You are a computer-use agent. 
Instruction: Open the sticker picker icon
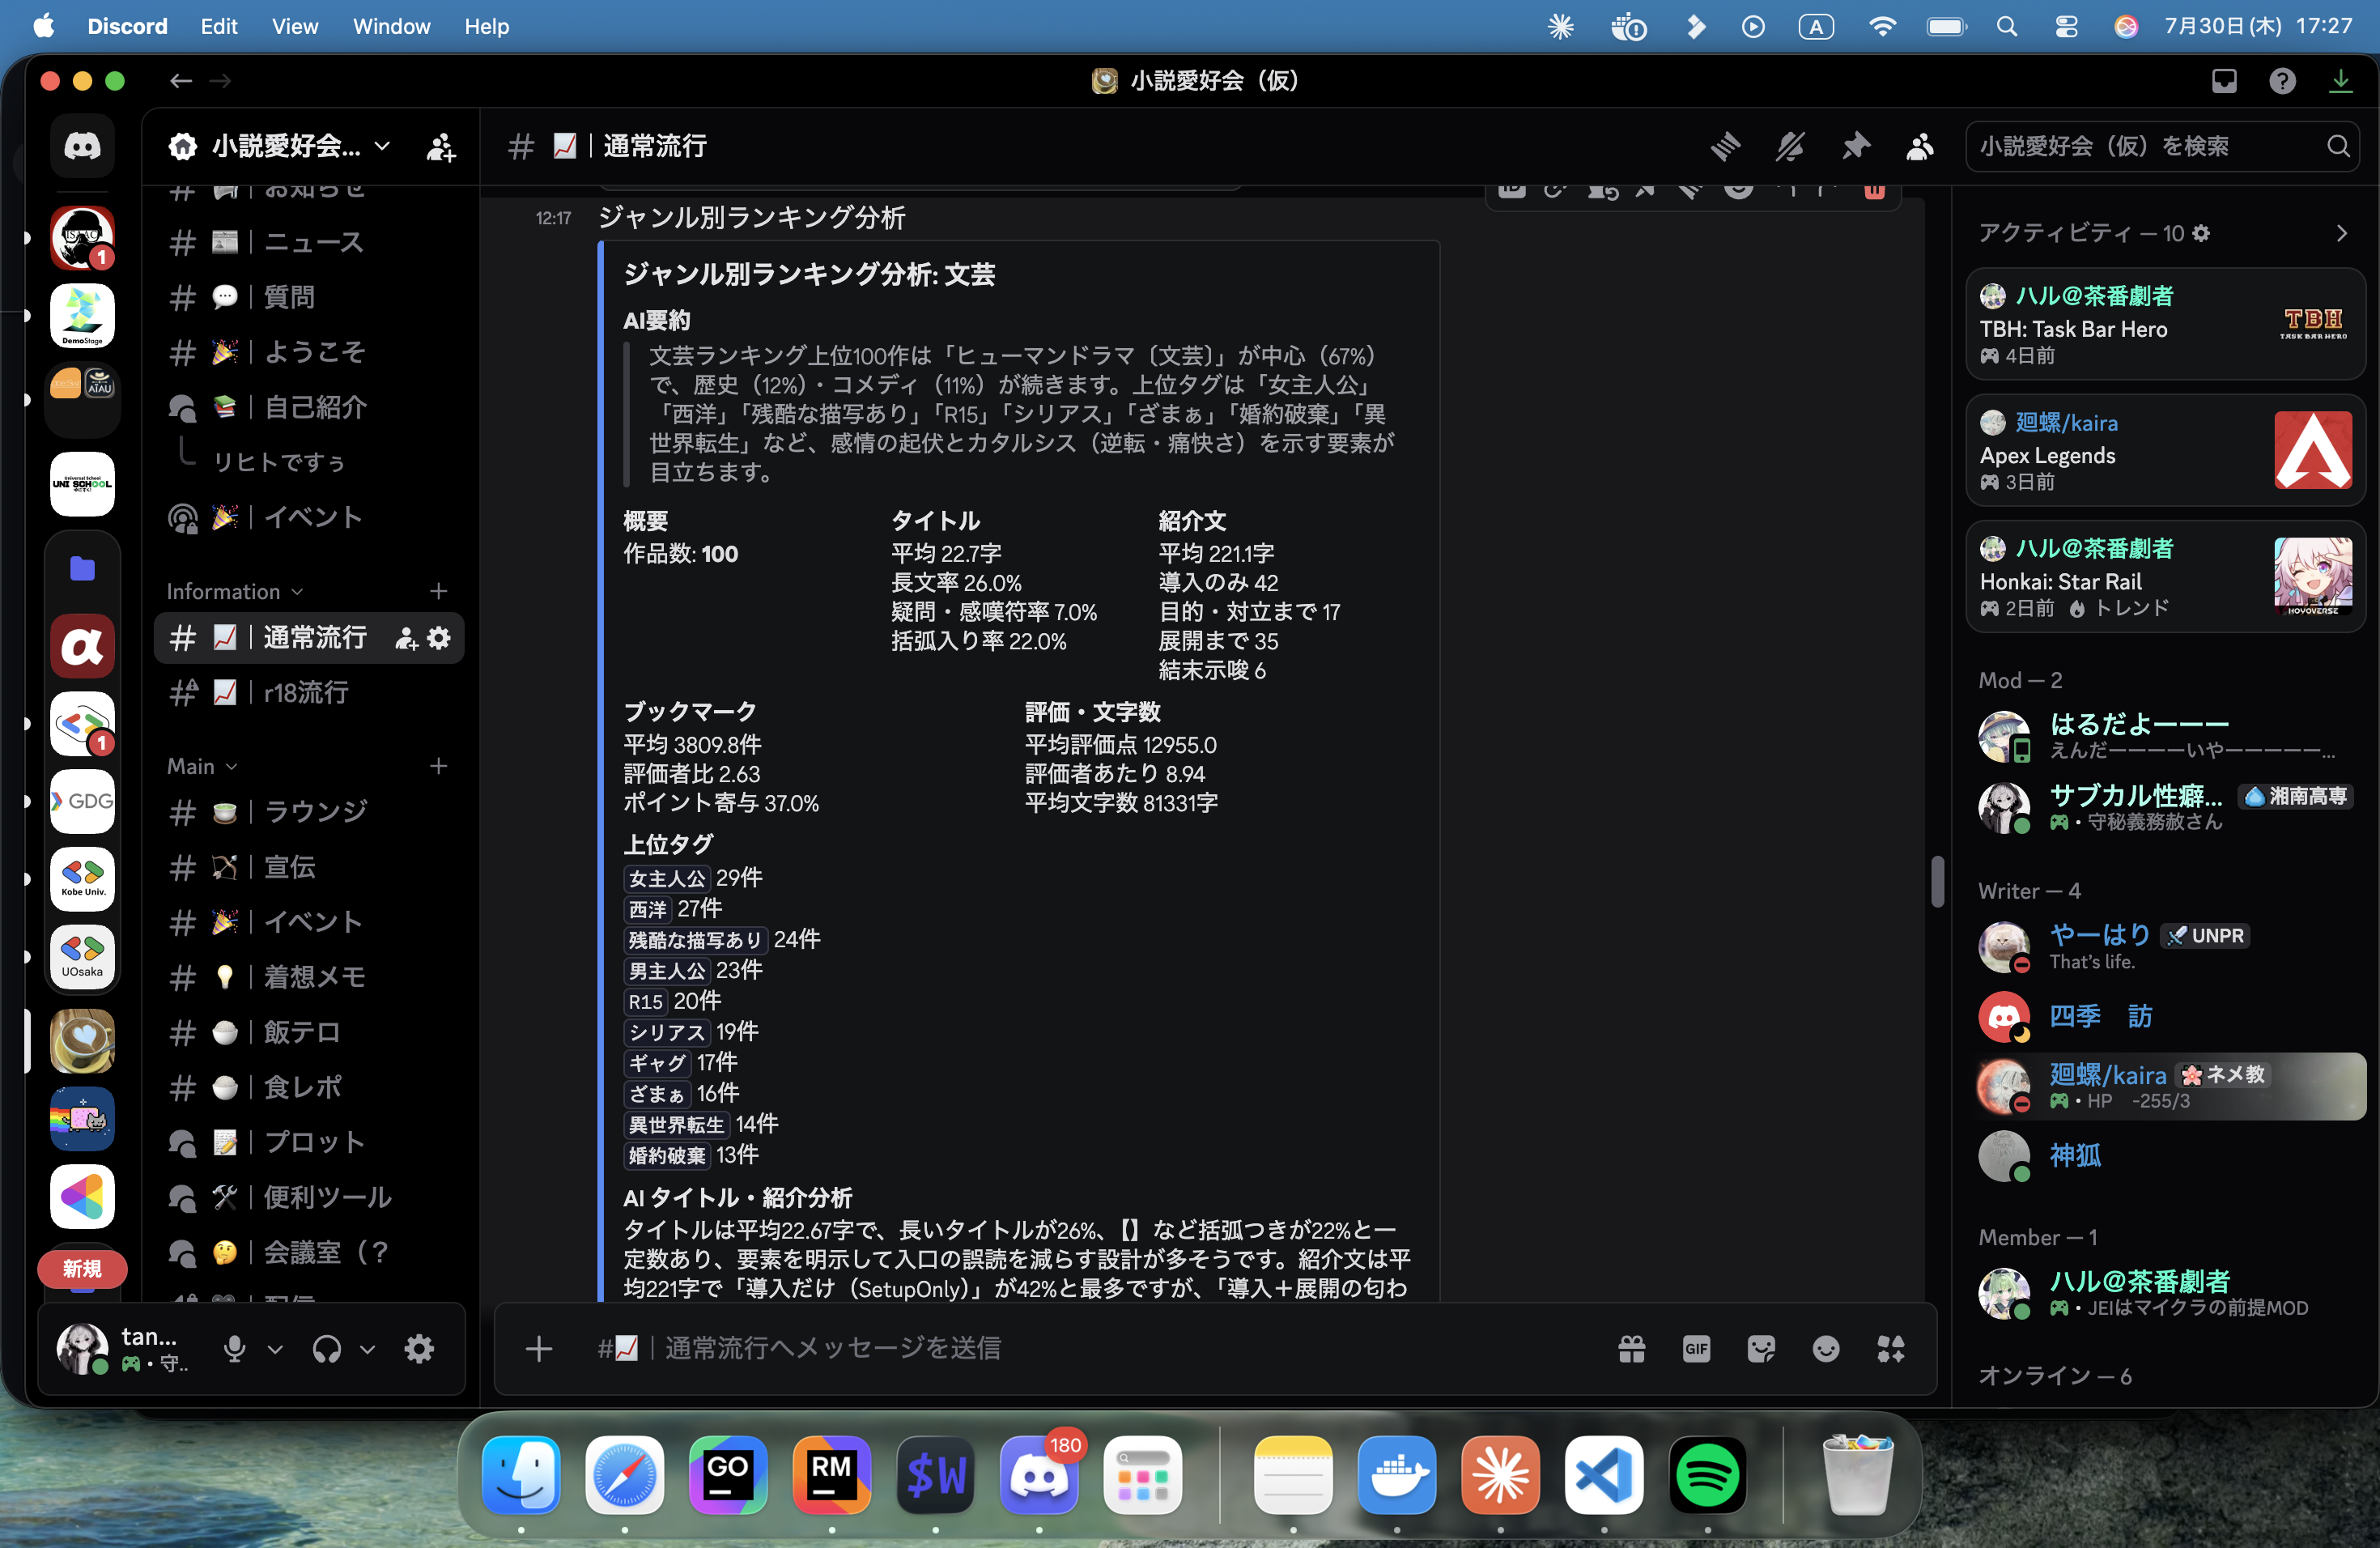[x=1761, y=1348]
